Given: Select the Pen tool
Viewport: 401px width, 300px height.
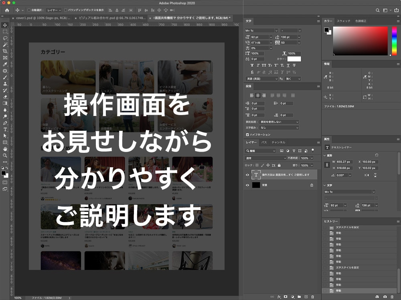Looking at the screenshot, I should click(x=5, y=123).
